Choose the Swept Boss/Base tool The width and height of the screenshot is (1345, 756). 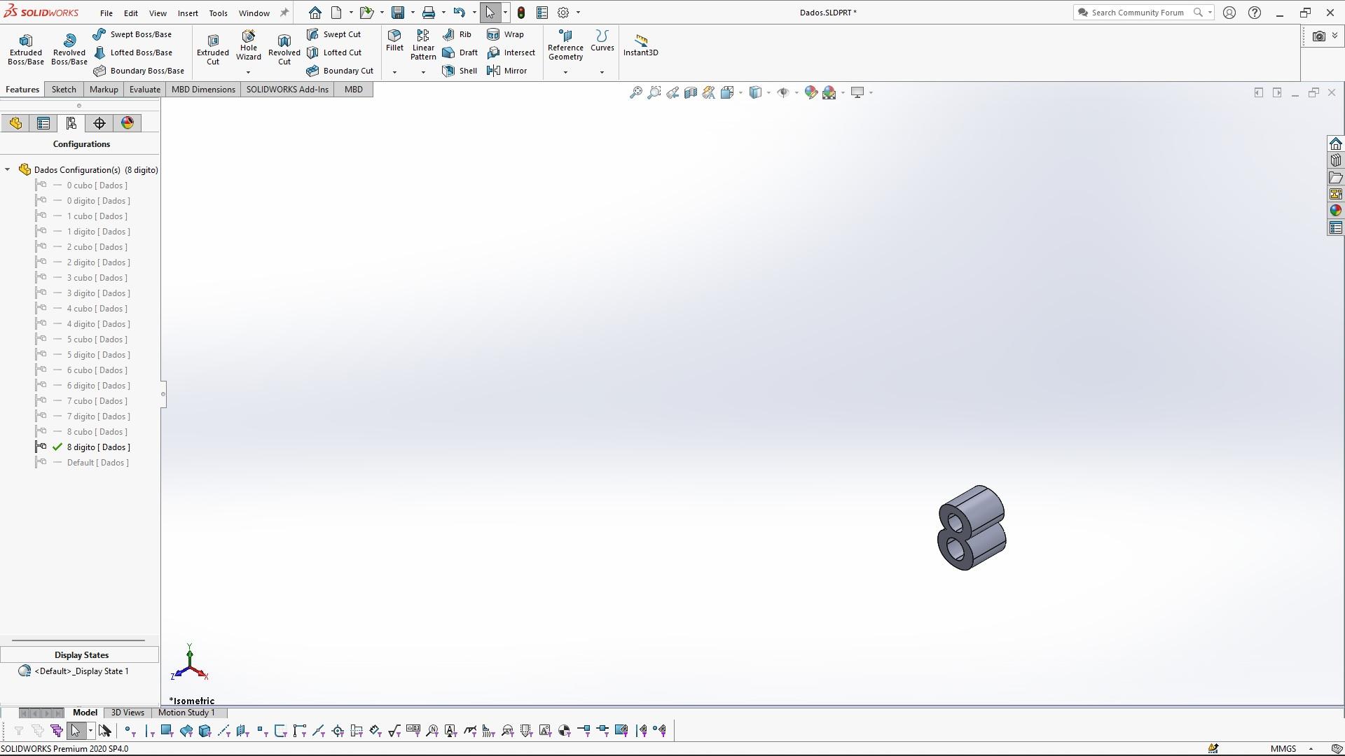(132, 34)
